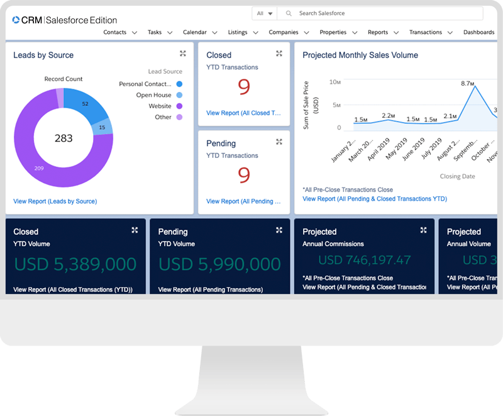The height and width of the screenshot is (416, 503).
Task: Open the Reports chevron menu
Action: coord(396,33)
